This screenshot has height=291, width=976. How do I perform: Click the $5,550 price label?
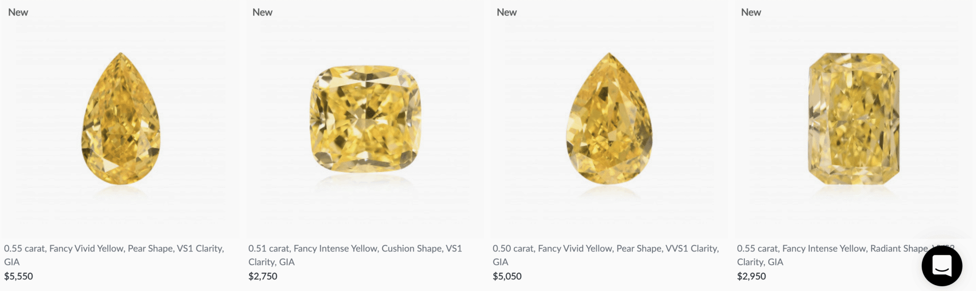18,276
